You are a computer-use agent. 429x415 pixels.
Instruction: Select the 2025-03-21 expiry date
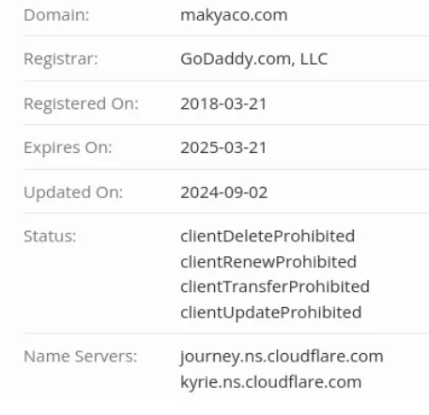pyautogui.click(x=223, y=147)
